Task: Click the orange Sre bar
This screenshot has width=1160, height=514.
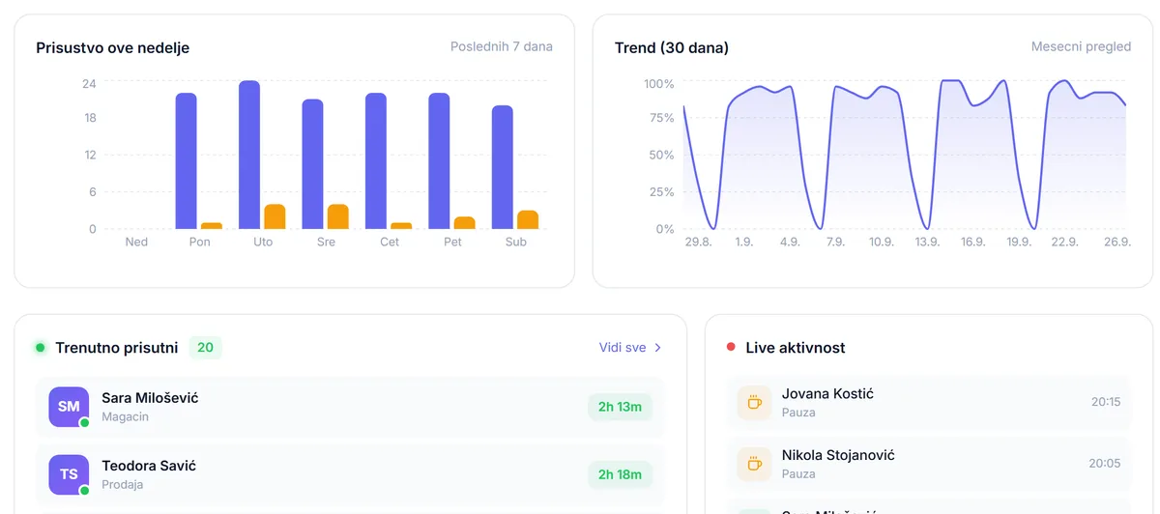Action: coord(337,216)
